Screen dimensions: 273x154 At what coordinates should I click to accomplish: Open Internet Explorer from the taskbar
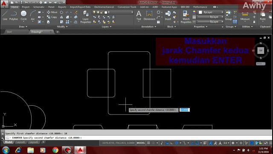[x=18, y=150]
